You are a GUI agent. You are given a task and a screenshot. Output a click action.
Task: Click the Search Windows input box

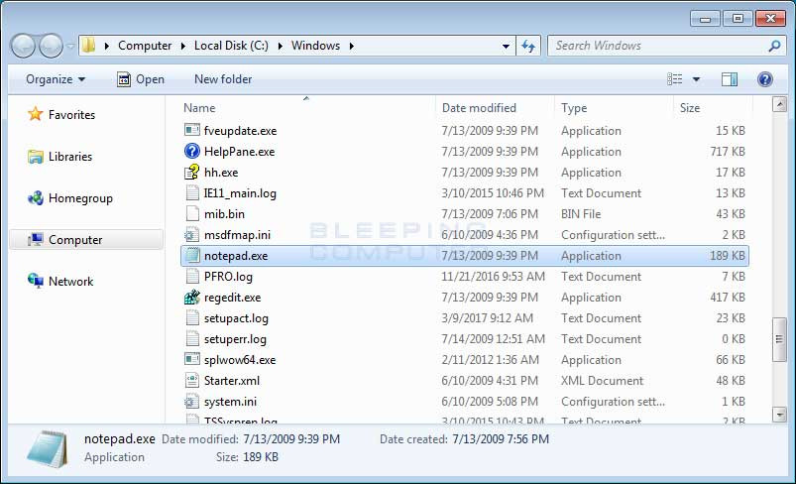658,46
